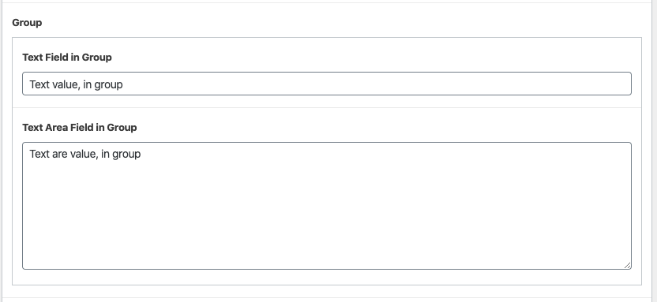The width and height of the screenshot is (657, 302).
Task: Place cursor on word "value," in text field
Action: [66, 84]
